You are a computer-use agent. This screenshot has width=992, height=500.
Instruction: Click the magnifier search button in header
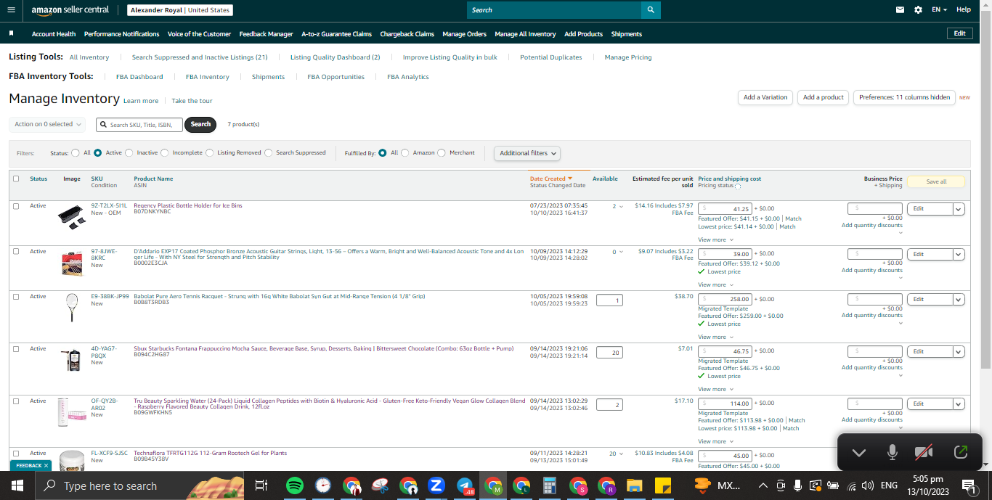651,9
